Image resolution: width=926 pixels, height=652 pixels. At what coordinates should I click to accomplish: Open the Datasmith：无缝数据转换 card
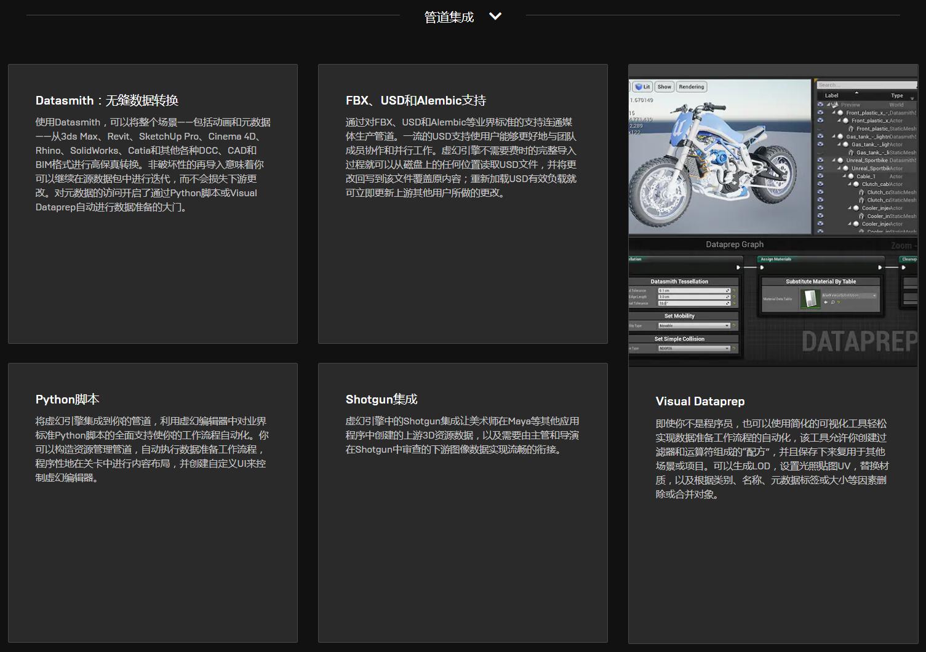153,204
